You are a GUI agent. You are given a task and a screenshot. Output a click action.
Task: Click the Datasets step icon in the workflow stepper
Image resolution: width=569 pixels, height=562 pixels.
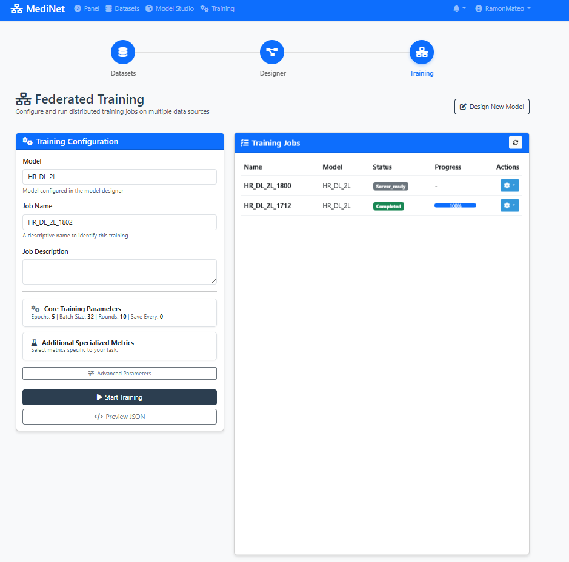point(123,52)
